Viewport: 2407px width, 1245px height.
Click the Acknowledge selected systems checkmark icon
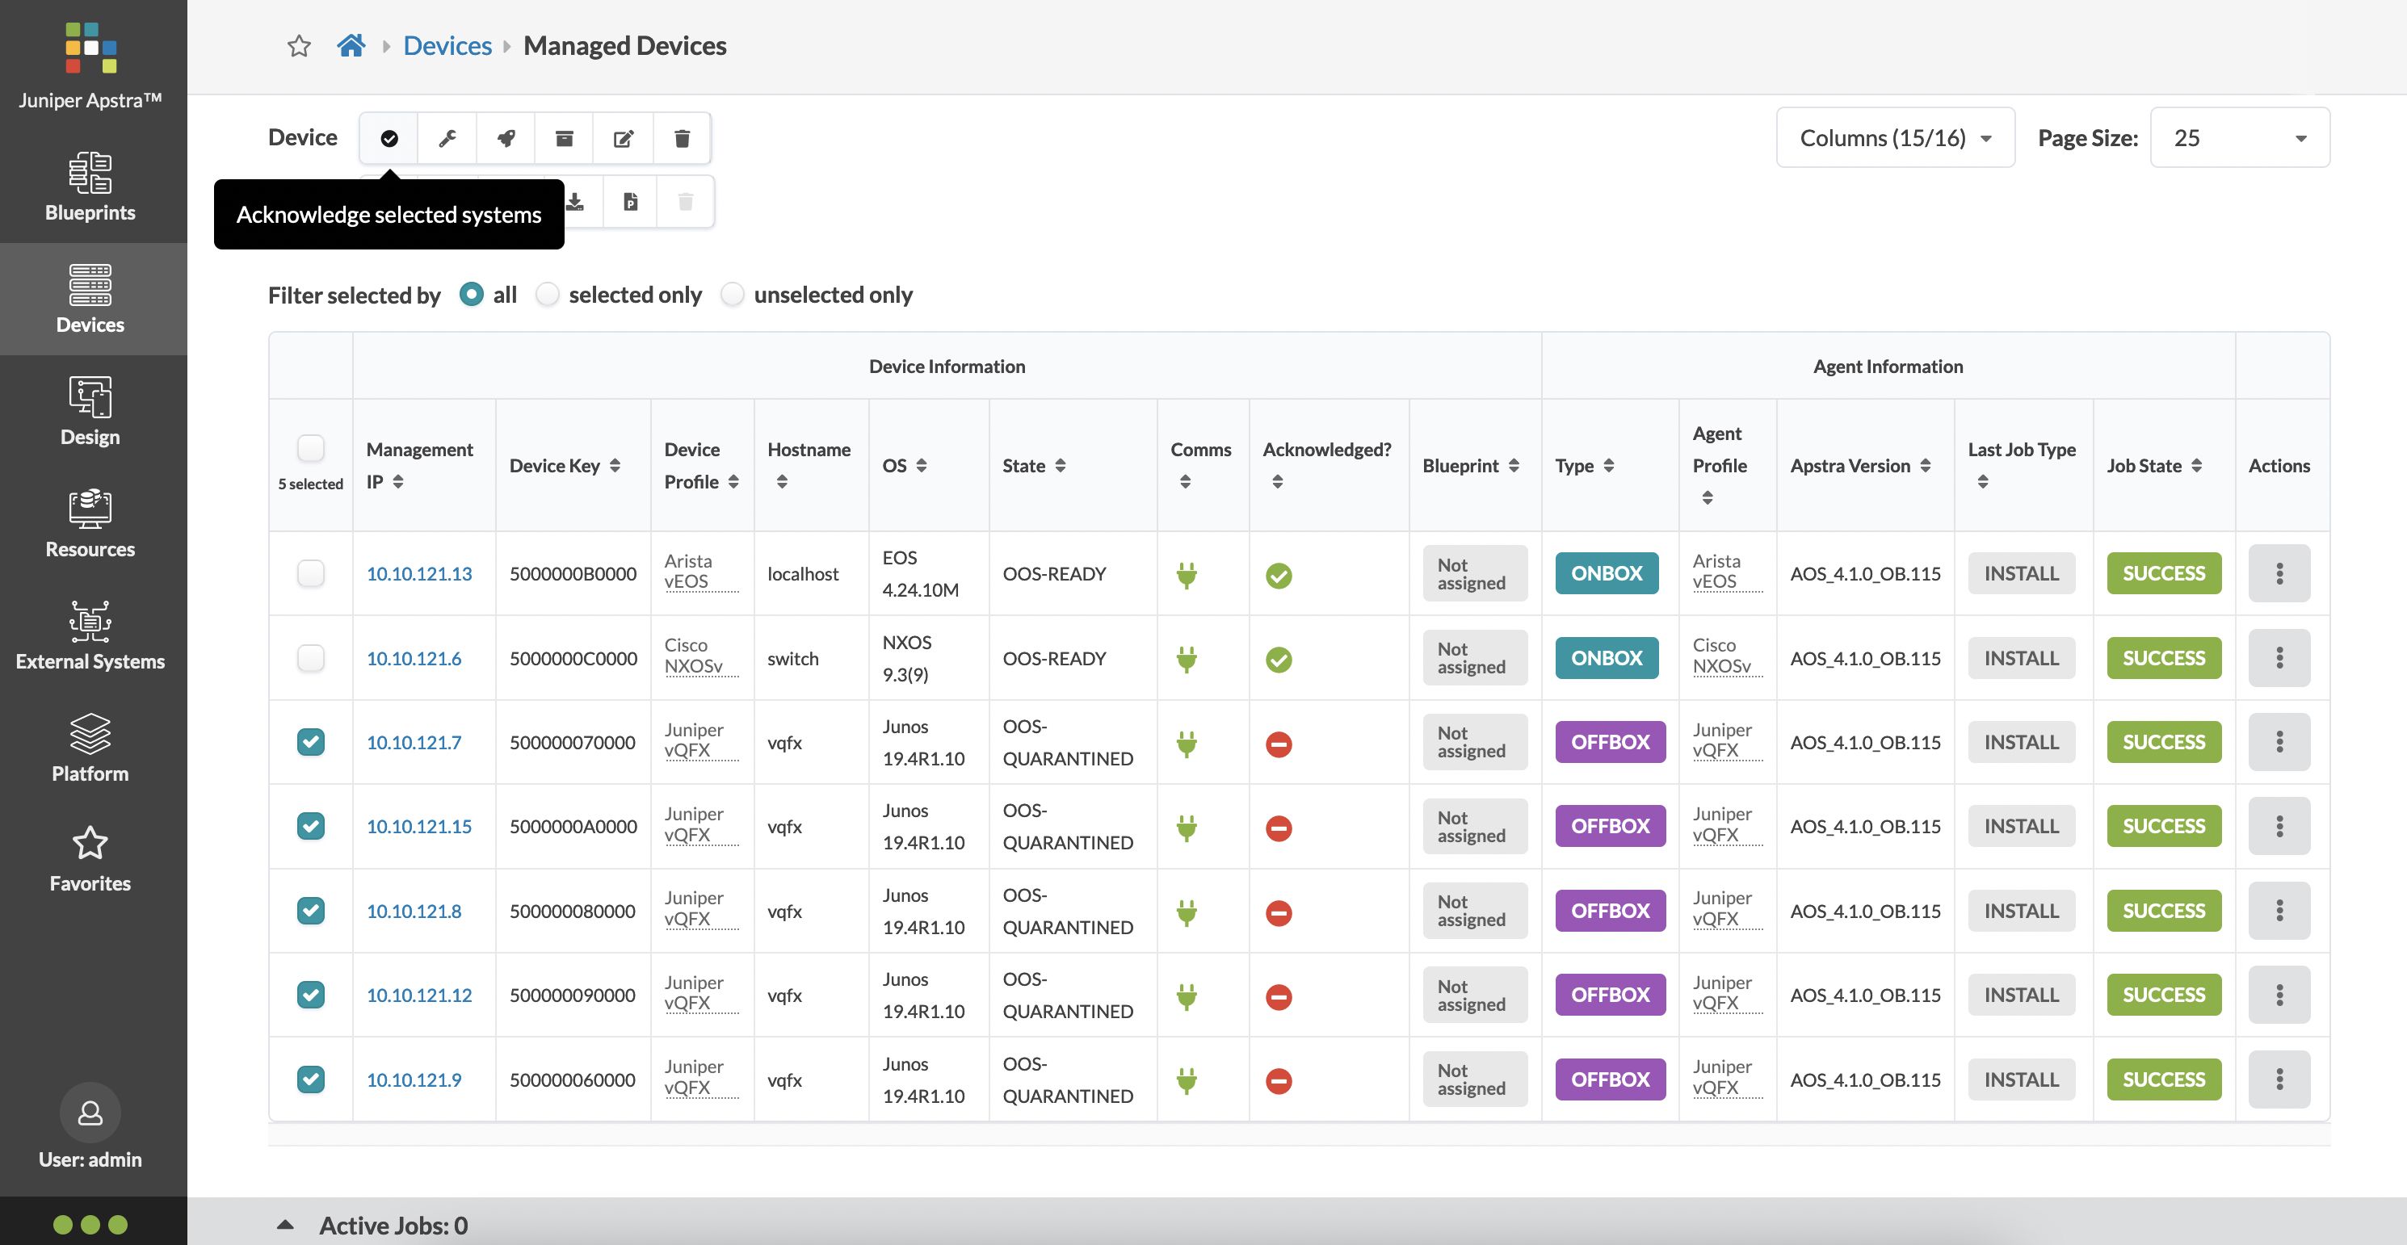pyautogui.click(x=389, y=138)
